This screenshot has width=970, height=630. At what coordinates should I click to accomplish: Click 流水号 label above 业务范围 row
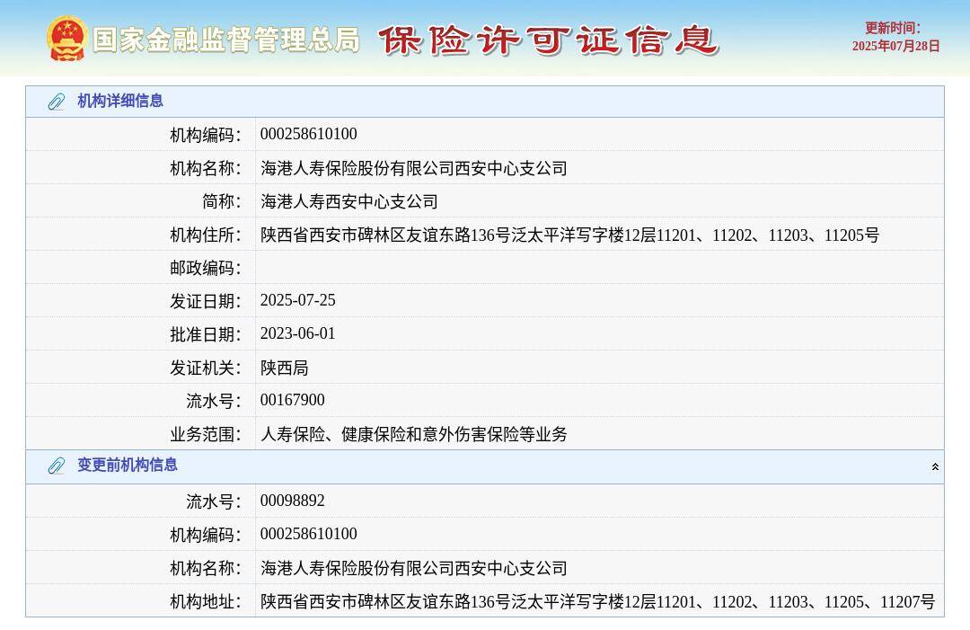(214, 401)
